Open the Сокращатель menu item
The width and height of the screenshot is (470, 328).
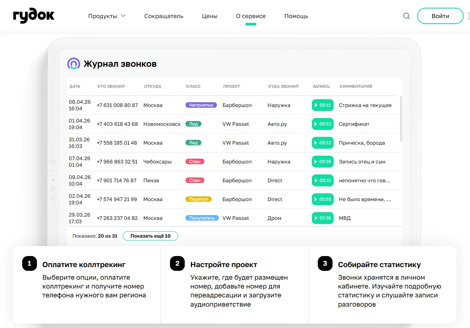coord(164,16)
